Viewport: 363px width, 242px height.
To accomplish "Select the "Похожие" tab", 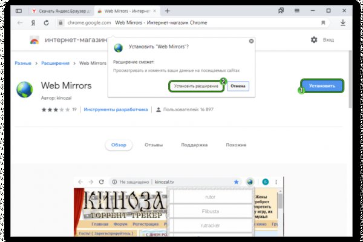I will (236, 145).
